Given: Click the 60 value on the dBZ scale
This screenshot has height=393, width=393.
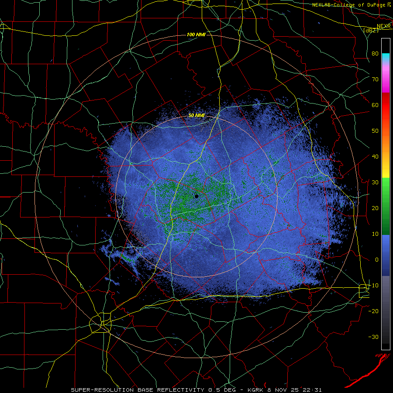Looking at the screenshot, I should tap(375, 105).
